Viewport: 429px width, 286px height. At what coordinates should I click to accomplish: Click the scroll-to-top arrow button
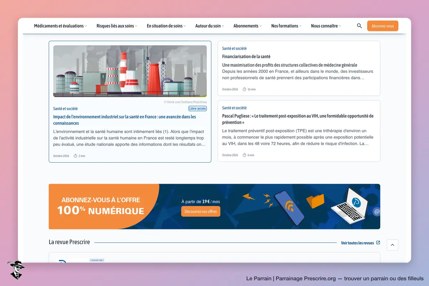pyautogui.click(x=393, y=245)
